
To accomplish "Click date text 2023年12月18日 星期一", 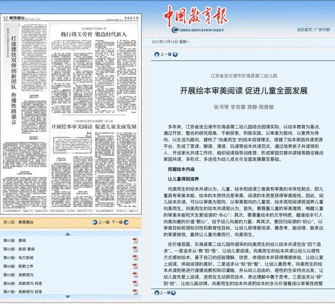I will tap(171, 42).
